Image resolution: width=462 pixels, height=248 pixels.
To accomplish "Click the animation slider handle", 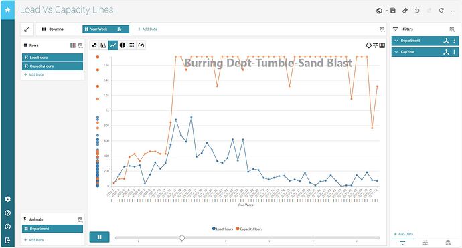I will (x=182, y=238).
